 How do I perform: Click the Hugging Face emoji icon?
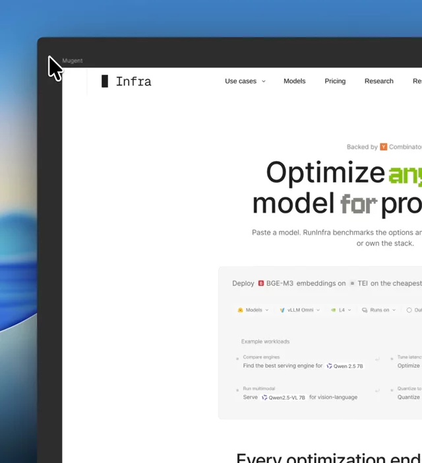pyautogui.click(x=241, y=310)
